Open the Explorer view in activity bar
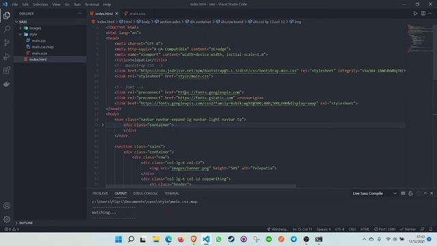 (x=7, y=15)
